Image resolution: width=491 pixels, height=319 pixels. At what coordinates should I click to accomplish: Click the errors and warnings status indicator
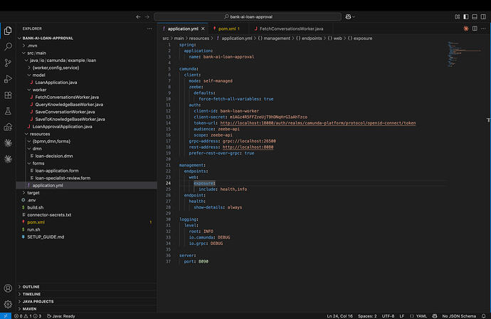pos(28,316)
